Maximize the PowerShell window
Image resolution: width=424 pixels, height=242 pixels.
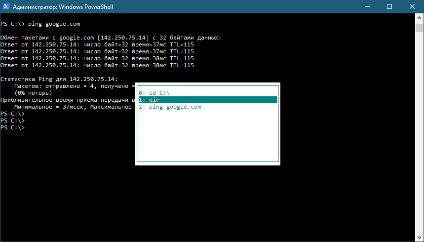pyautogui.click(x=389, y=7)
